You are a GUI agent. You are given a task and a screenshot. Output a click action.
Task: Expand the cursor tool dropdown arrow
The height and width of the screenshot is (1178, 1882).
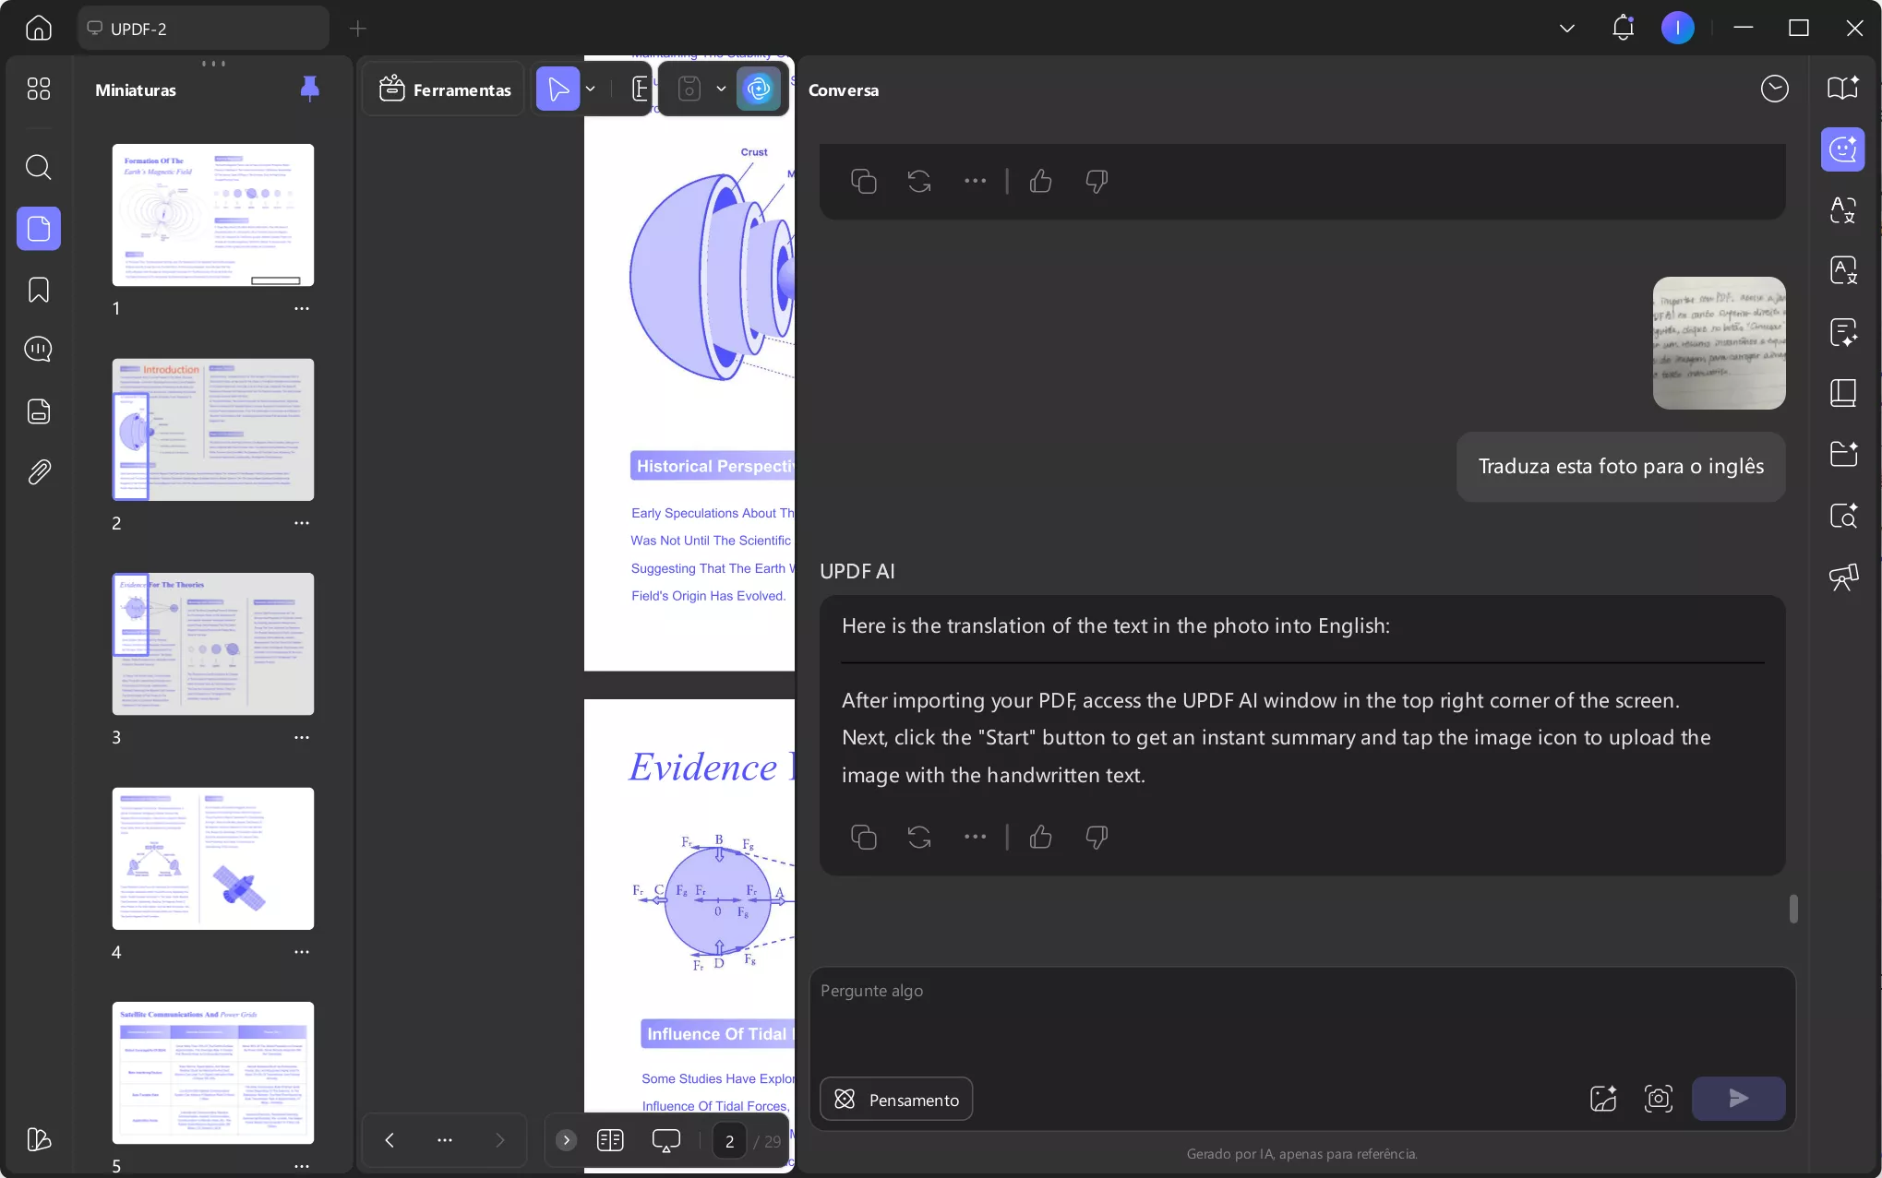591,89
